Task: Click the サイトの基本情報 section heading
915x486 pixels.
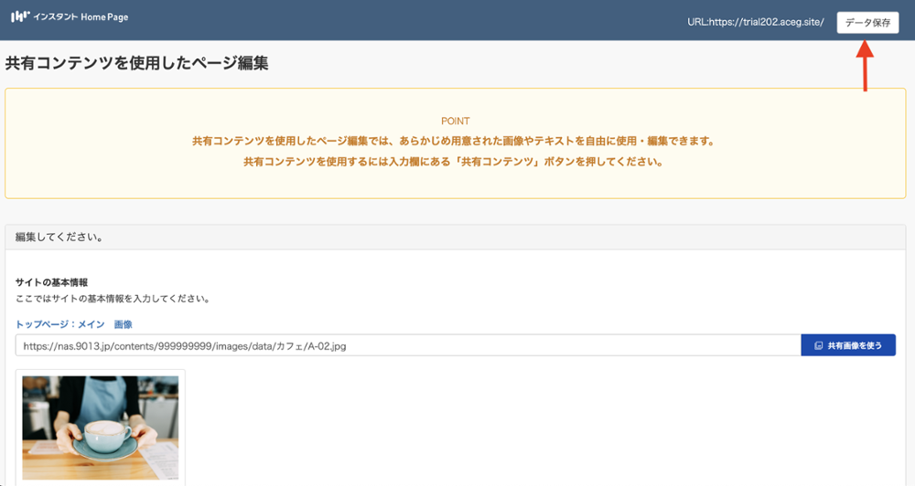Action: pyautogui.click(x=51, y=282)
